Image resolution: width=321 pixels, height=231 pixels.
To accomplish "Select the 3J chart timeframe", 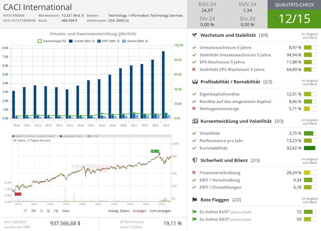I will point(48,211).
